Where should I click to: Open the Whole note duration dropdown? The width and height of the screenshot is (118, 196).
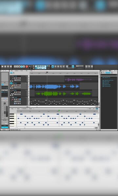pyautogui.click(x=90, y=109)
